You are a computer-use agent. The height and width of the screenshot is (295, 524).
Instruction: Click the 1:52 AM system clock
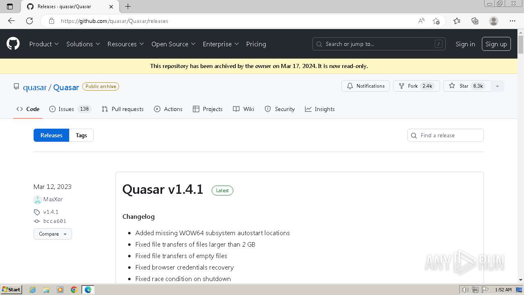[503, 290]
